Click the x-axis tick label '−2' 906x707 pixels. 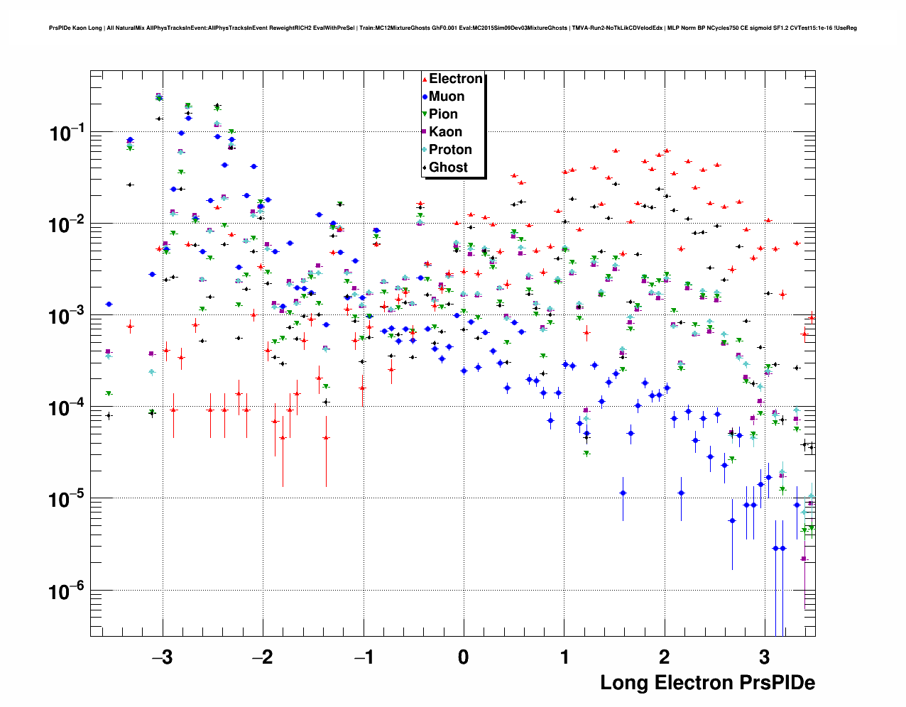[263, 657]
